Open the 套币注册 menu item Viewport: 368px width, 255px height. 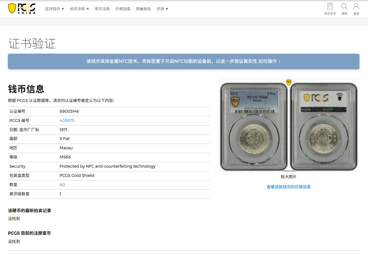102,9
